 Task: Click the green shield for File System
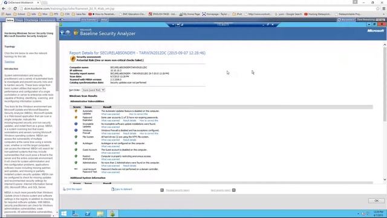76,137
